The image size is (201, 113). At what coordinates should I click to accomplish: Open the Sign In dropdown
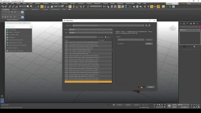point(172,3)
